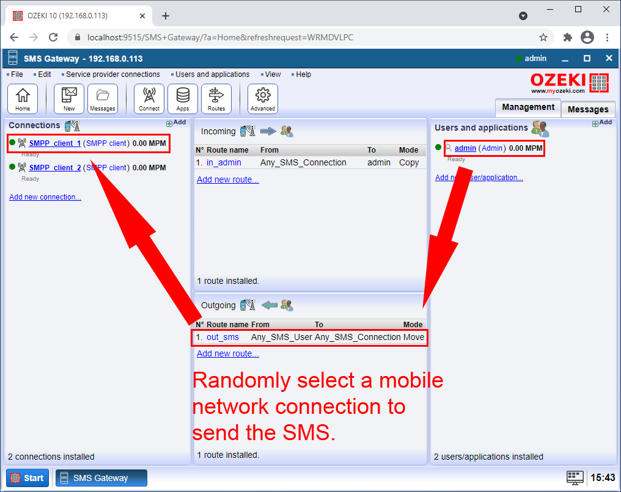Click the user icon beside the admin link
The height and width of the screenshot is (492, 621).
(x=449, y=148)
